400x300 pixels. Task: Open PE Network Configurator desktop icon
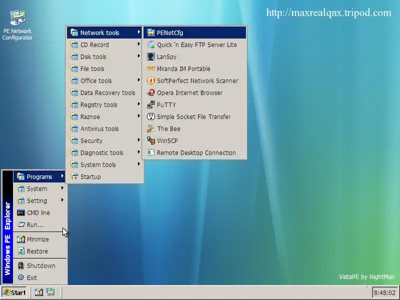tap(17, 25)
